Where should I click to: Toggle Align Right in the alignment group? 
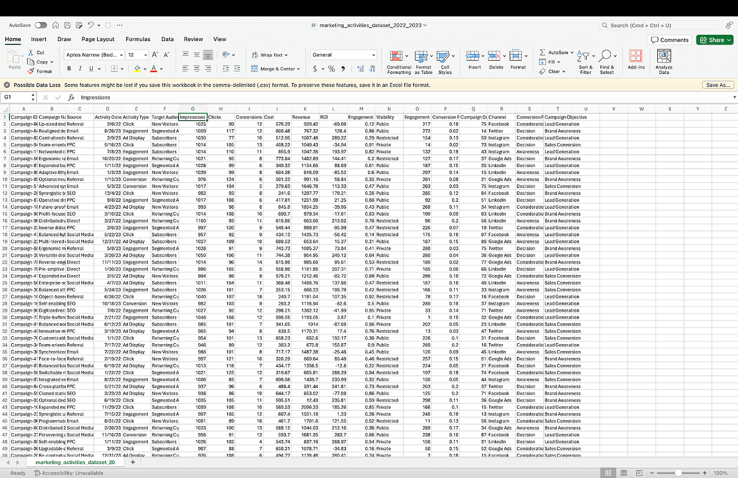click(x=208, y=69)
